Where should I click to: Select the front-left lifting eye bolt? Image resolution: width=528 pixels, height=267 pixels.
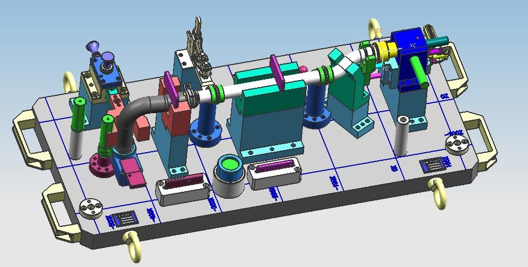point(132,246)
